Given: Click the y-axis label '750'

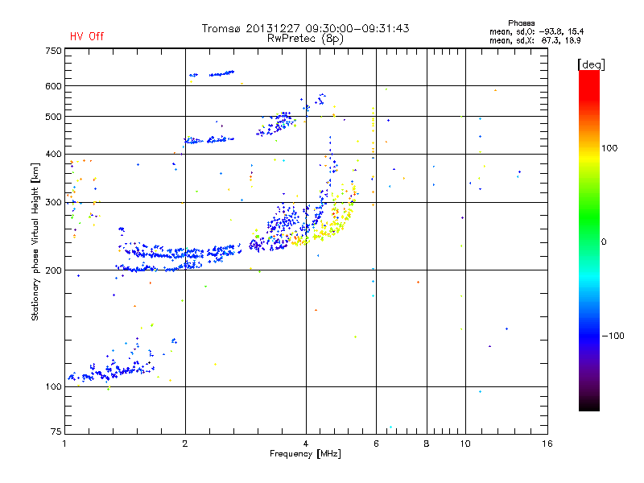Looking at the screenshot, I should pos(53,51).
